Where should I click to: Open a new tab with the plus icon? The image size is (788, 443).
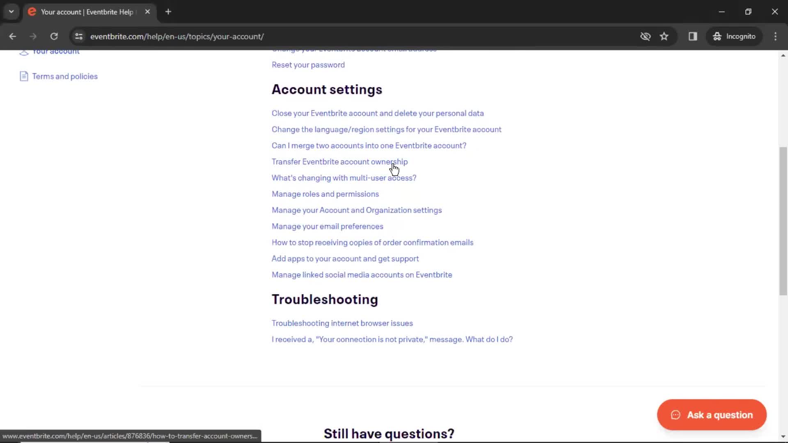pyautogui.click(x=168, y=12)
